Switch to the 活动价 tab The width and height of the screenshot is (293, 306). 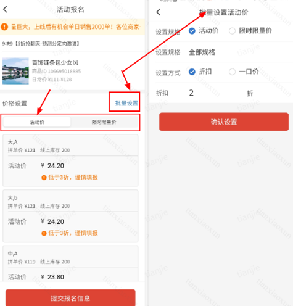(37, 122)
